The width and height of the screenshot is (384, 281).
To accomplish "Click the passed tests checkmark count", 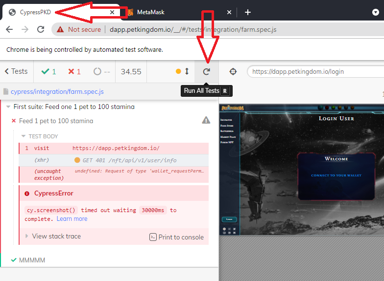I will pyautogui.click(x=49, y=71).
